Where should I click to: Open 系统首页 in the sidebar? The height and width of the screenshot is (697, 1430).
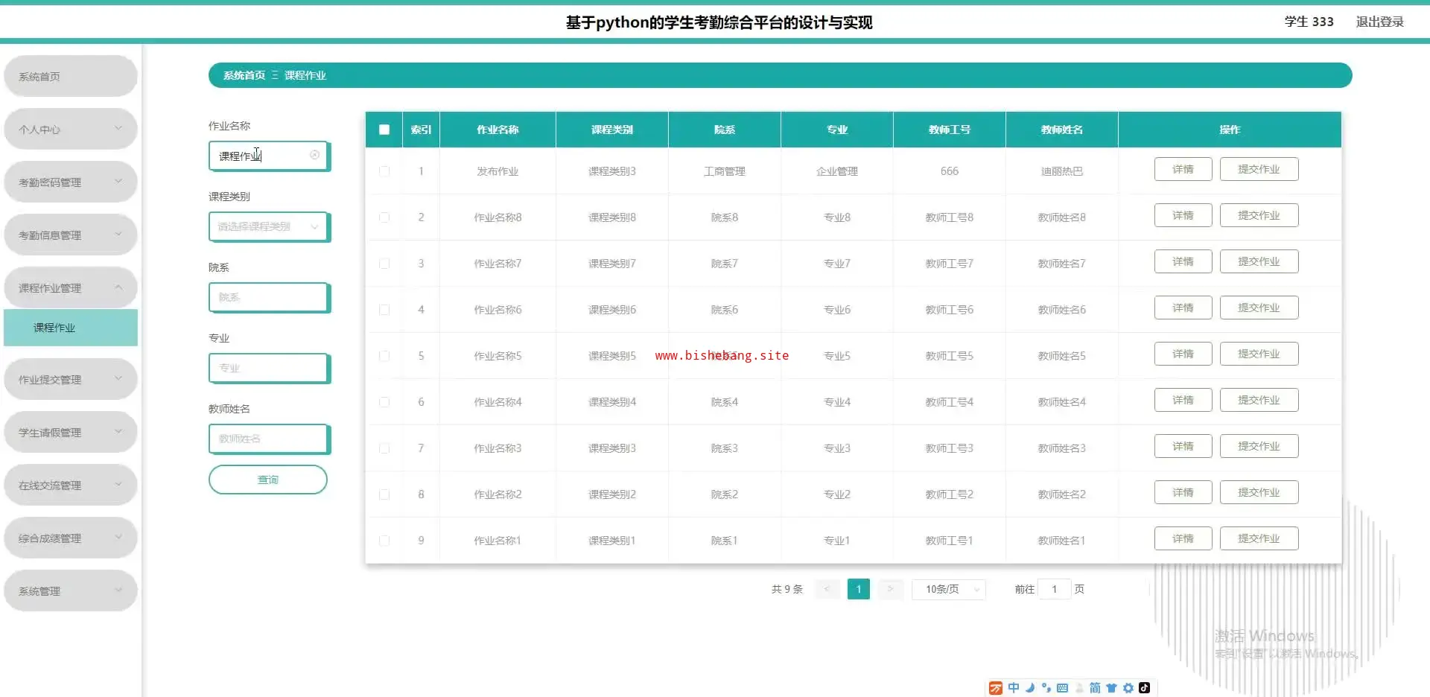click(71, 76)
